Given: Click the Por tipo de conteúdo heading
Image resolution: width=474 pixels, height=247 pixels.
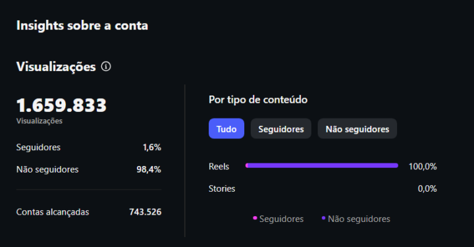Looking at the screenshot, I should [258, 99].
